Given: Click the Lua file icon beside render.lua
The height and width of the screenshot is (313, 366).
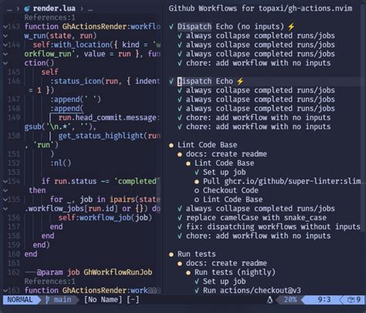Looking at the screenshot, I should 27,8.
